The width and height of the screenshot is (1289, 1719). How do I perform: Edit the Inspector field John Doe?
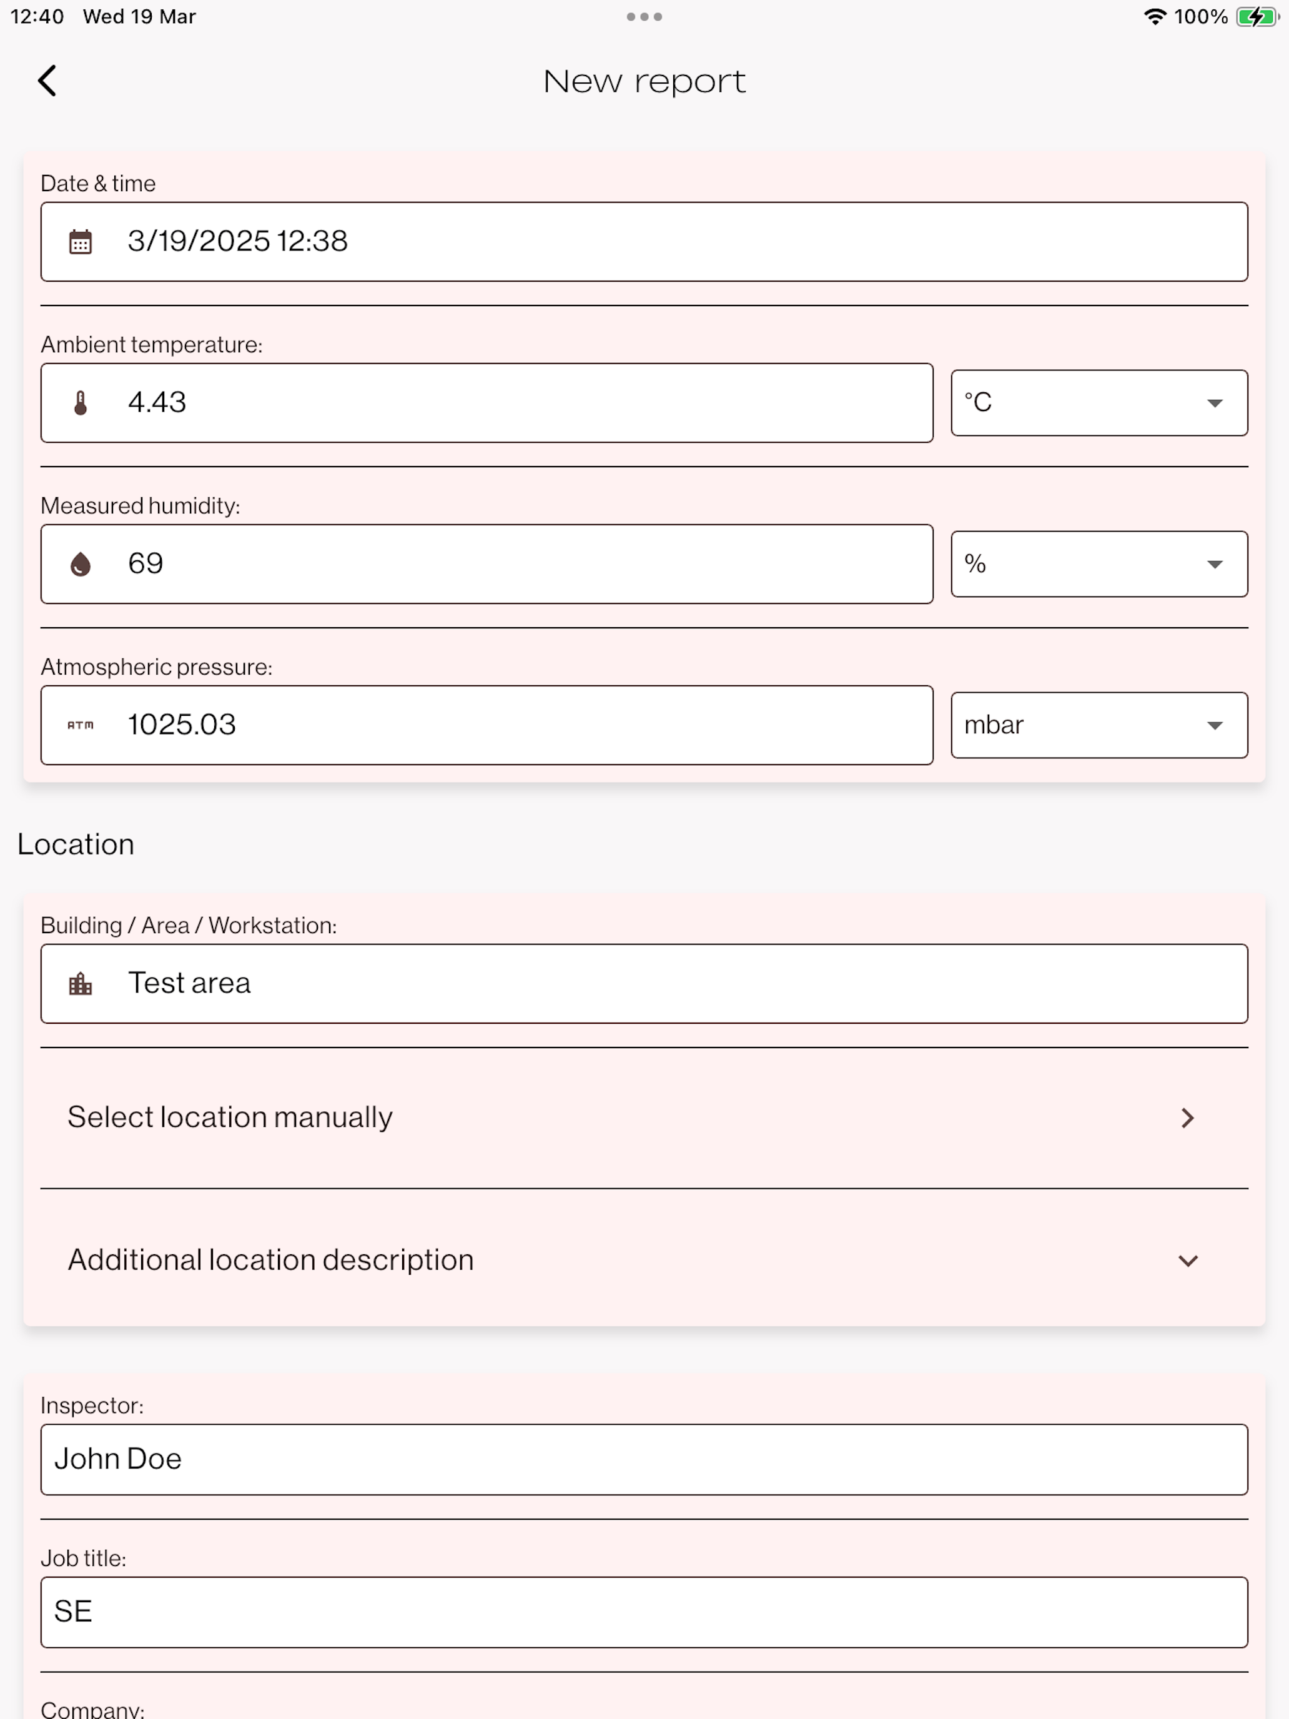pos(644,1459)
